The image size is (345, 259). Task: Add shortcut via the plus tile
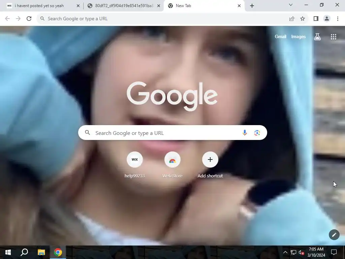click(210, 165)
